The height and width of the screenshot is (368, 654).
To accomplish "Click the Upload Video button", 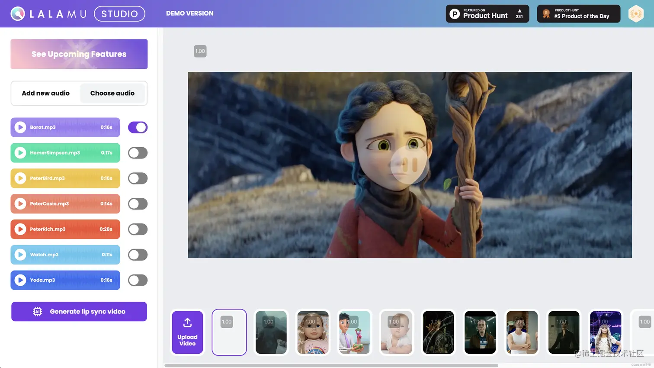I will tap(187, 332).
